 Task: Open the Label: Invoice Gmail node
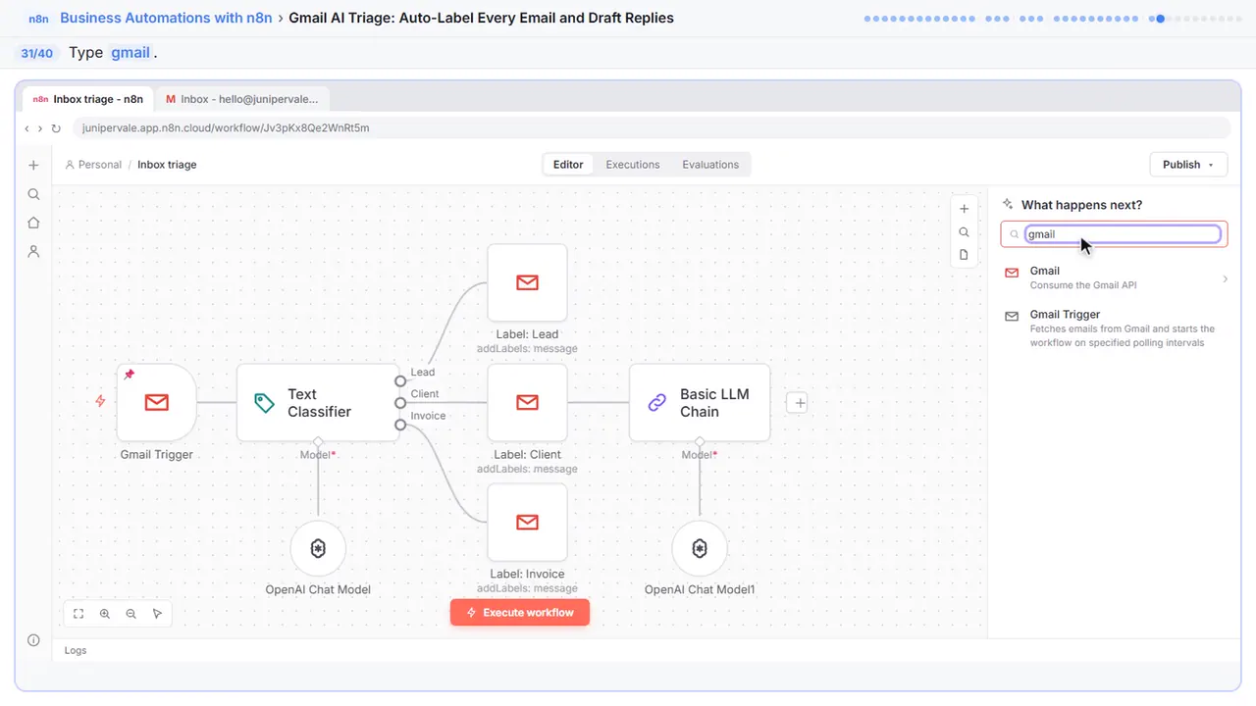(x=527, y=522)
